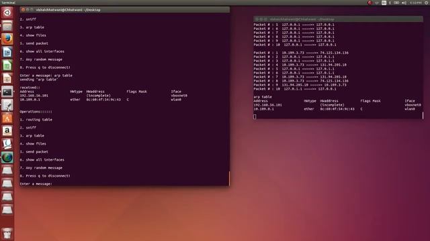430x241 pixels.
Task: Click the left terminal title bar
Action: point(125,10)
